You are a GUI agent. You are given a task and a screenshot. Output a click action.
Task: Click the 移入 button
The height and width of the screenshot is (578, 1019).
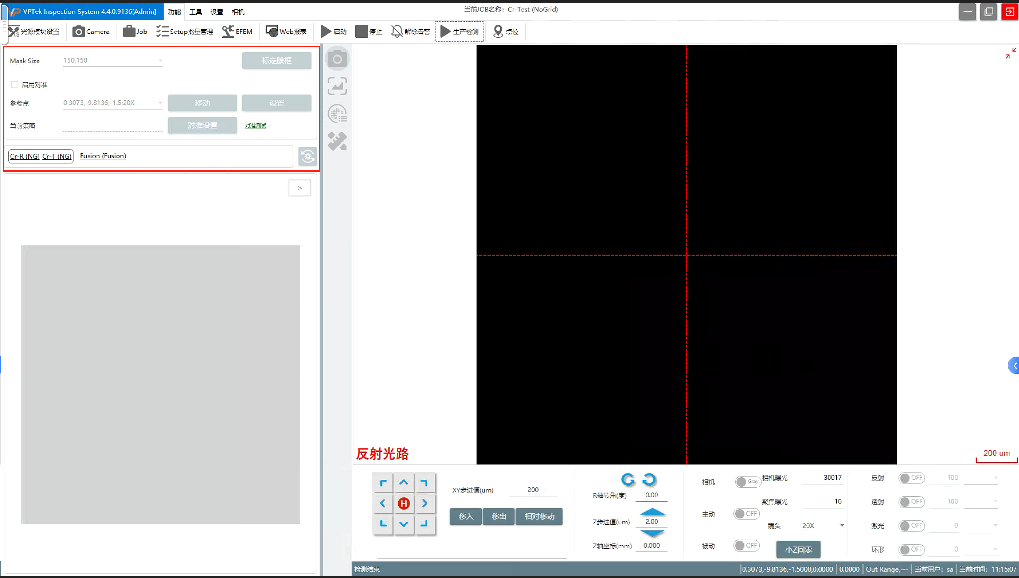(466, 517)
